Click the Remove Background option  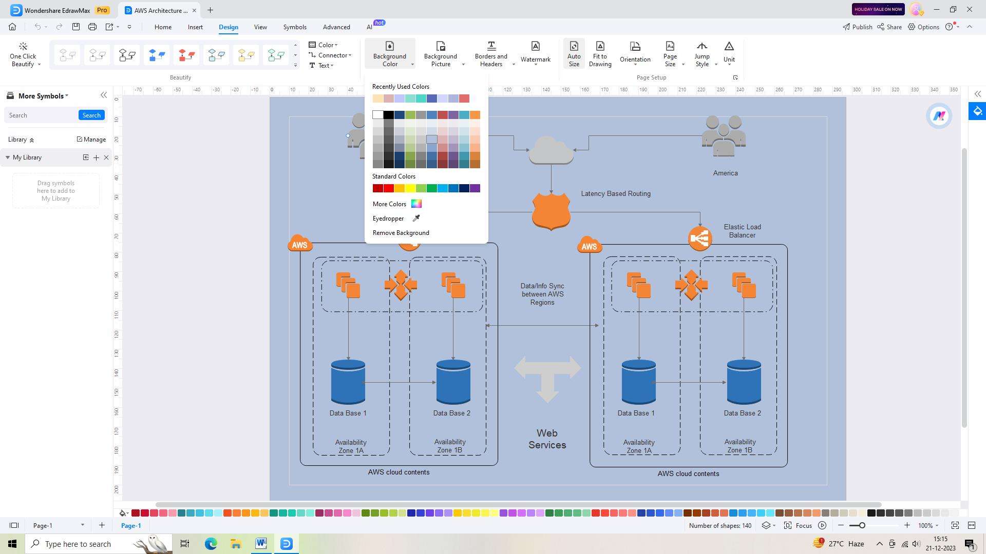click(401, 232)
